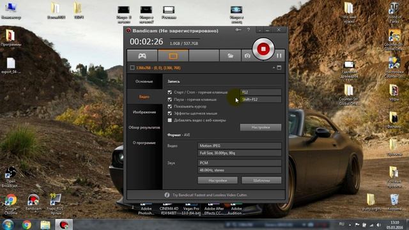Viewport: 409px width, 230px height.
Task: Open the Изображения settings tab
Action: point(144,112)
